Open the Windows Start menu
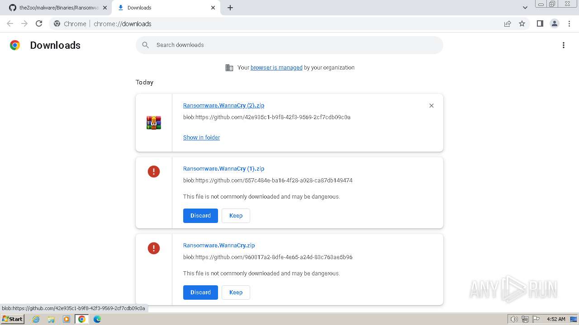The height and width of the screenshot is (325, 579). click(x=12, y=319)
